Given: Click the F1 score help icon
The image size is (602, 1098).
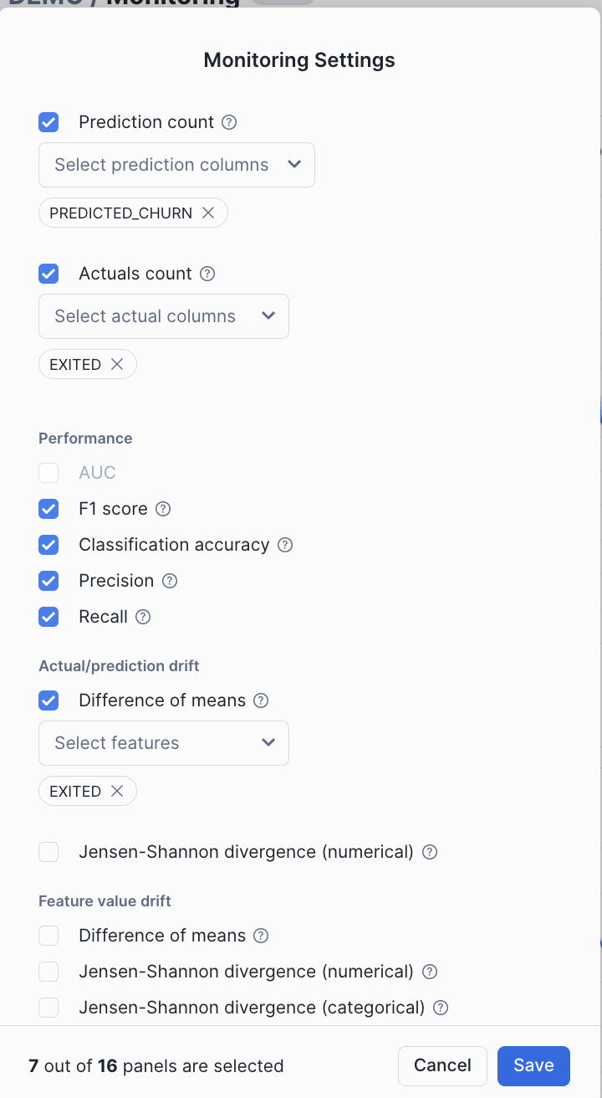Looking at the screenshot, I should (x=162, y=509).
